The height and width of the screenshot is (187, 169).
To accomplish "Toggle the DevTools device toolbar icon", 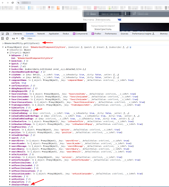I will [x=7, y=34].
